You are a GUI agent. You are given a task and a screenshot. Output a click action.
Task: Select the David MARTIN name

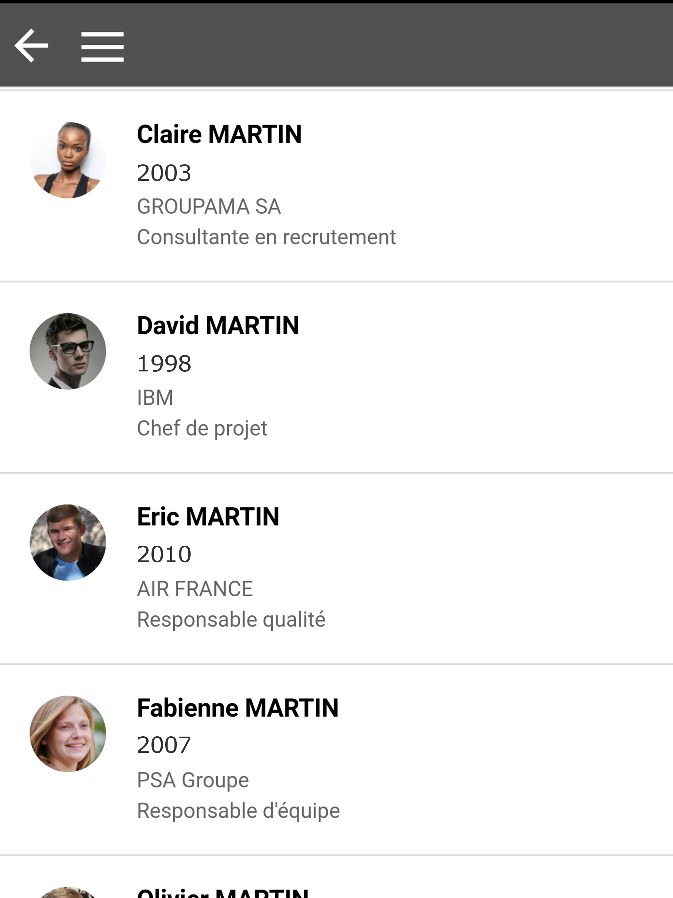[x=218, y=326]
